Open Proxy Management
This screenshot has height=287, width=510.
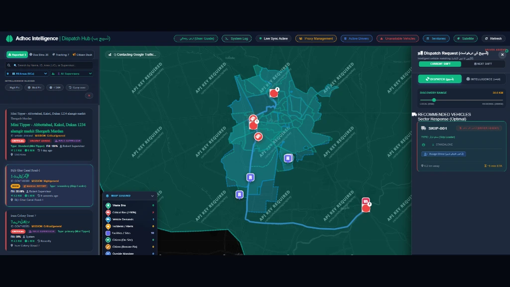coord(316,38)
